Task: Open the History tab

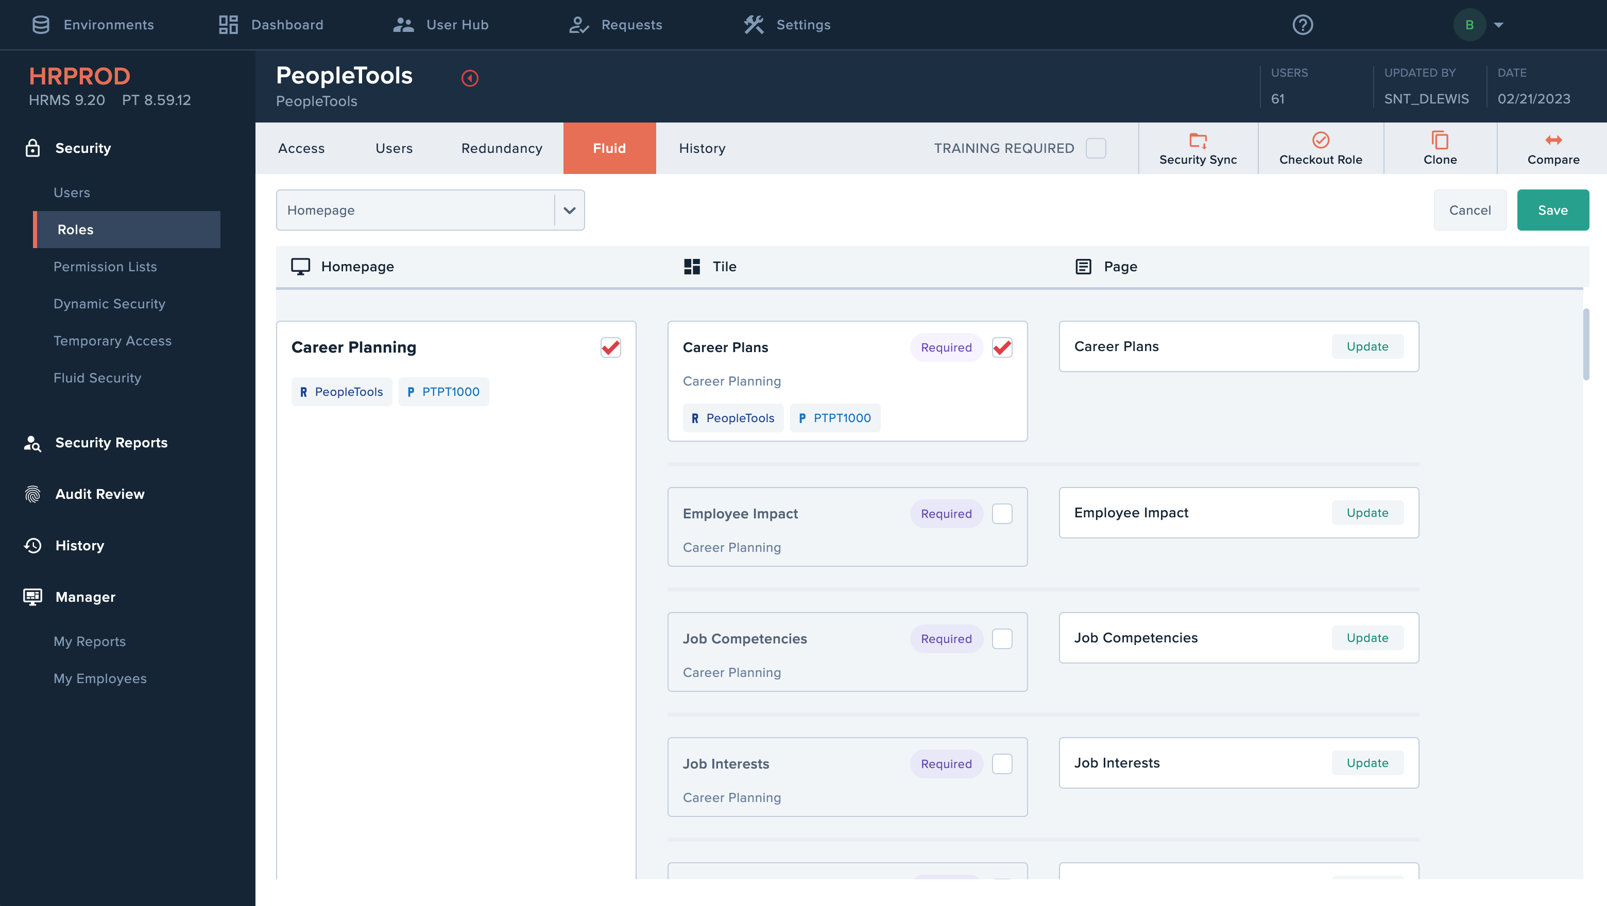Action: tap(702, 148)
